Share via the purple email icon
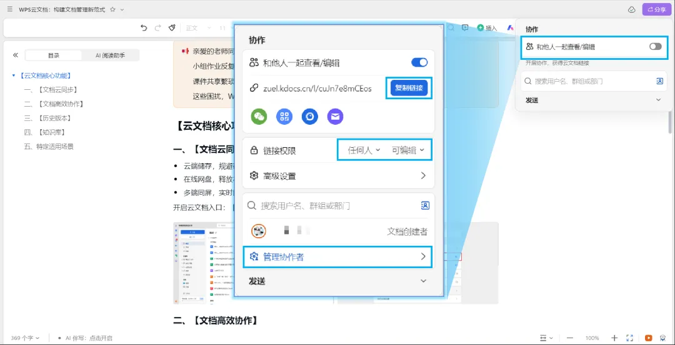This screenshot has height=345, width=675. pyautogui.click(x=335, y=117)
